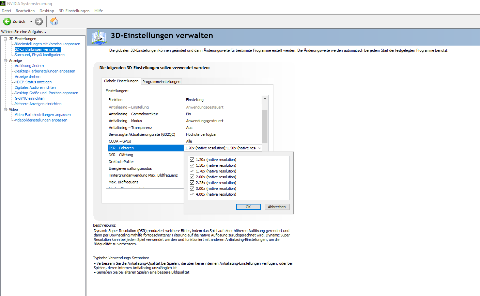This screenshot has width=480, height=296.
Task: Select Hintergrundanwendung Max. Bildfrequenz row
Action: [145, 175]
